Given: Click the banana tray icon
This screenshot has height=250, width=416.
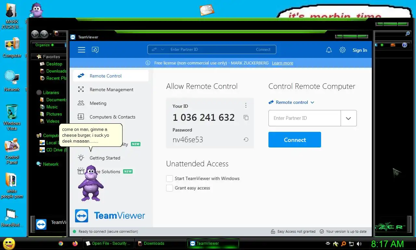Looking at the screenshot, I should coord(335,243).
